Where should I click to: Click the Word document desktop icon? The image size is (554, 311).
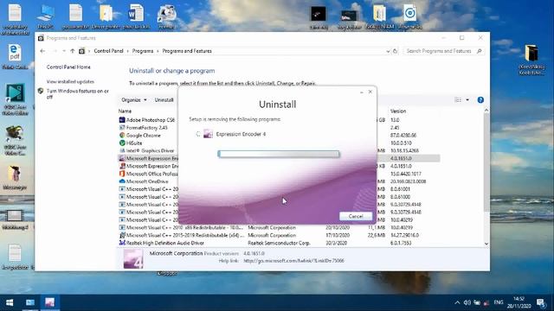[136, 16]
